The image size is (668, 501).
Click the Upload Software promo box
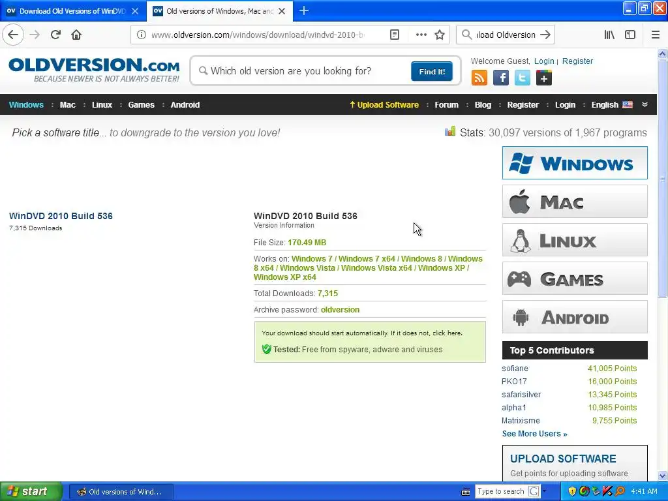click(x=575, y=463)
